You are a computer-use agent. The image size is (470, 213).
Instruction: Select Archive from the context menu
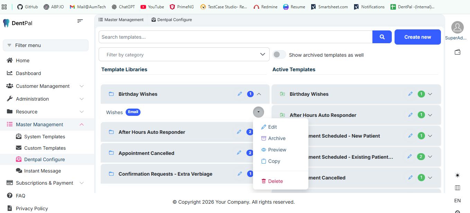coord(277,138)
